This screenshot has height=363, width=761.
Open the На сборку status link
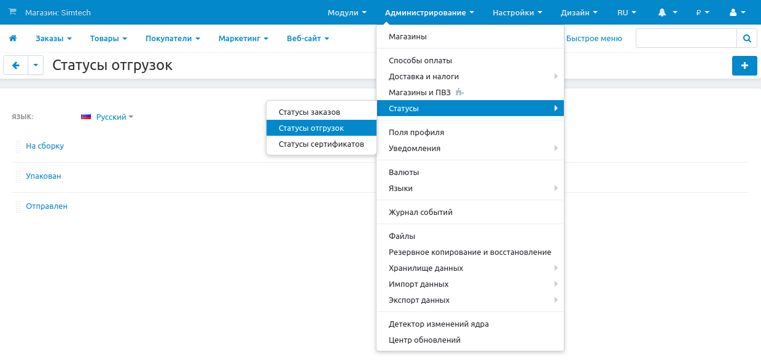click(x=45, y=146)
